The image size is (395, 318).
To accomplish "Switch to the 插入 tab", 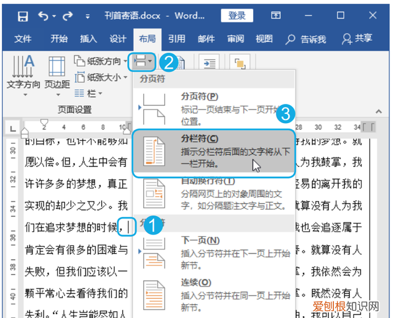I will coord(88,39).
